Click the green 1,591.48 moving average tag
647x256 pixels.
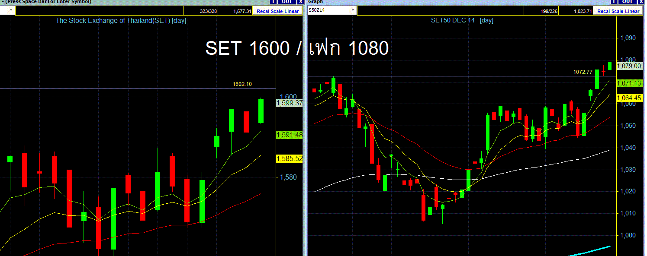[289, 135]
